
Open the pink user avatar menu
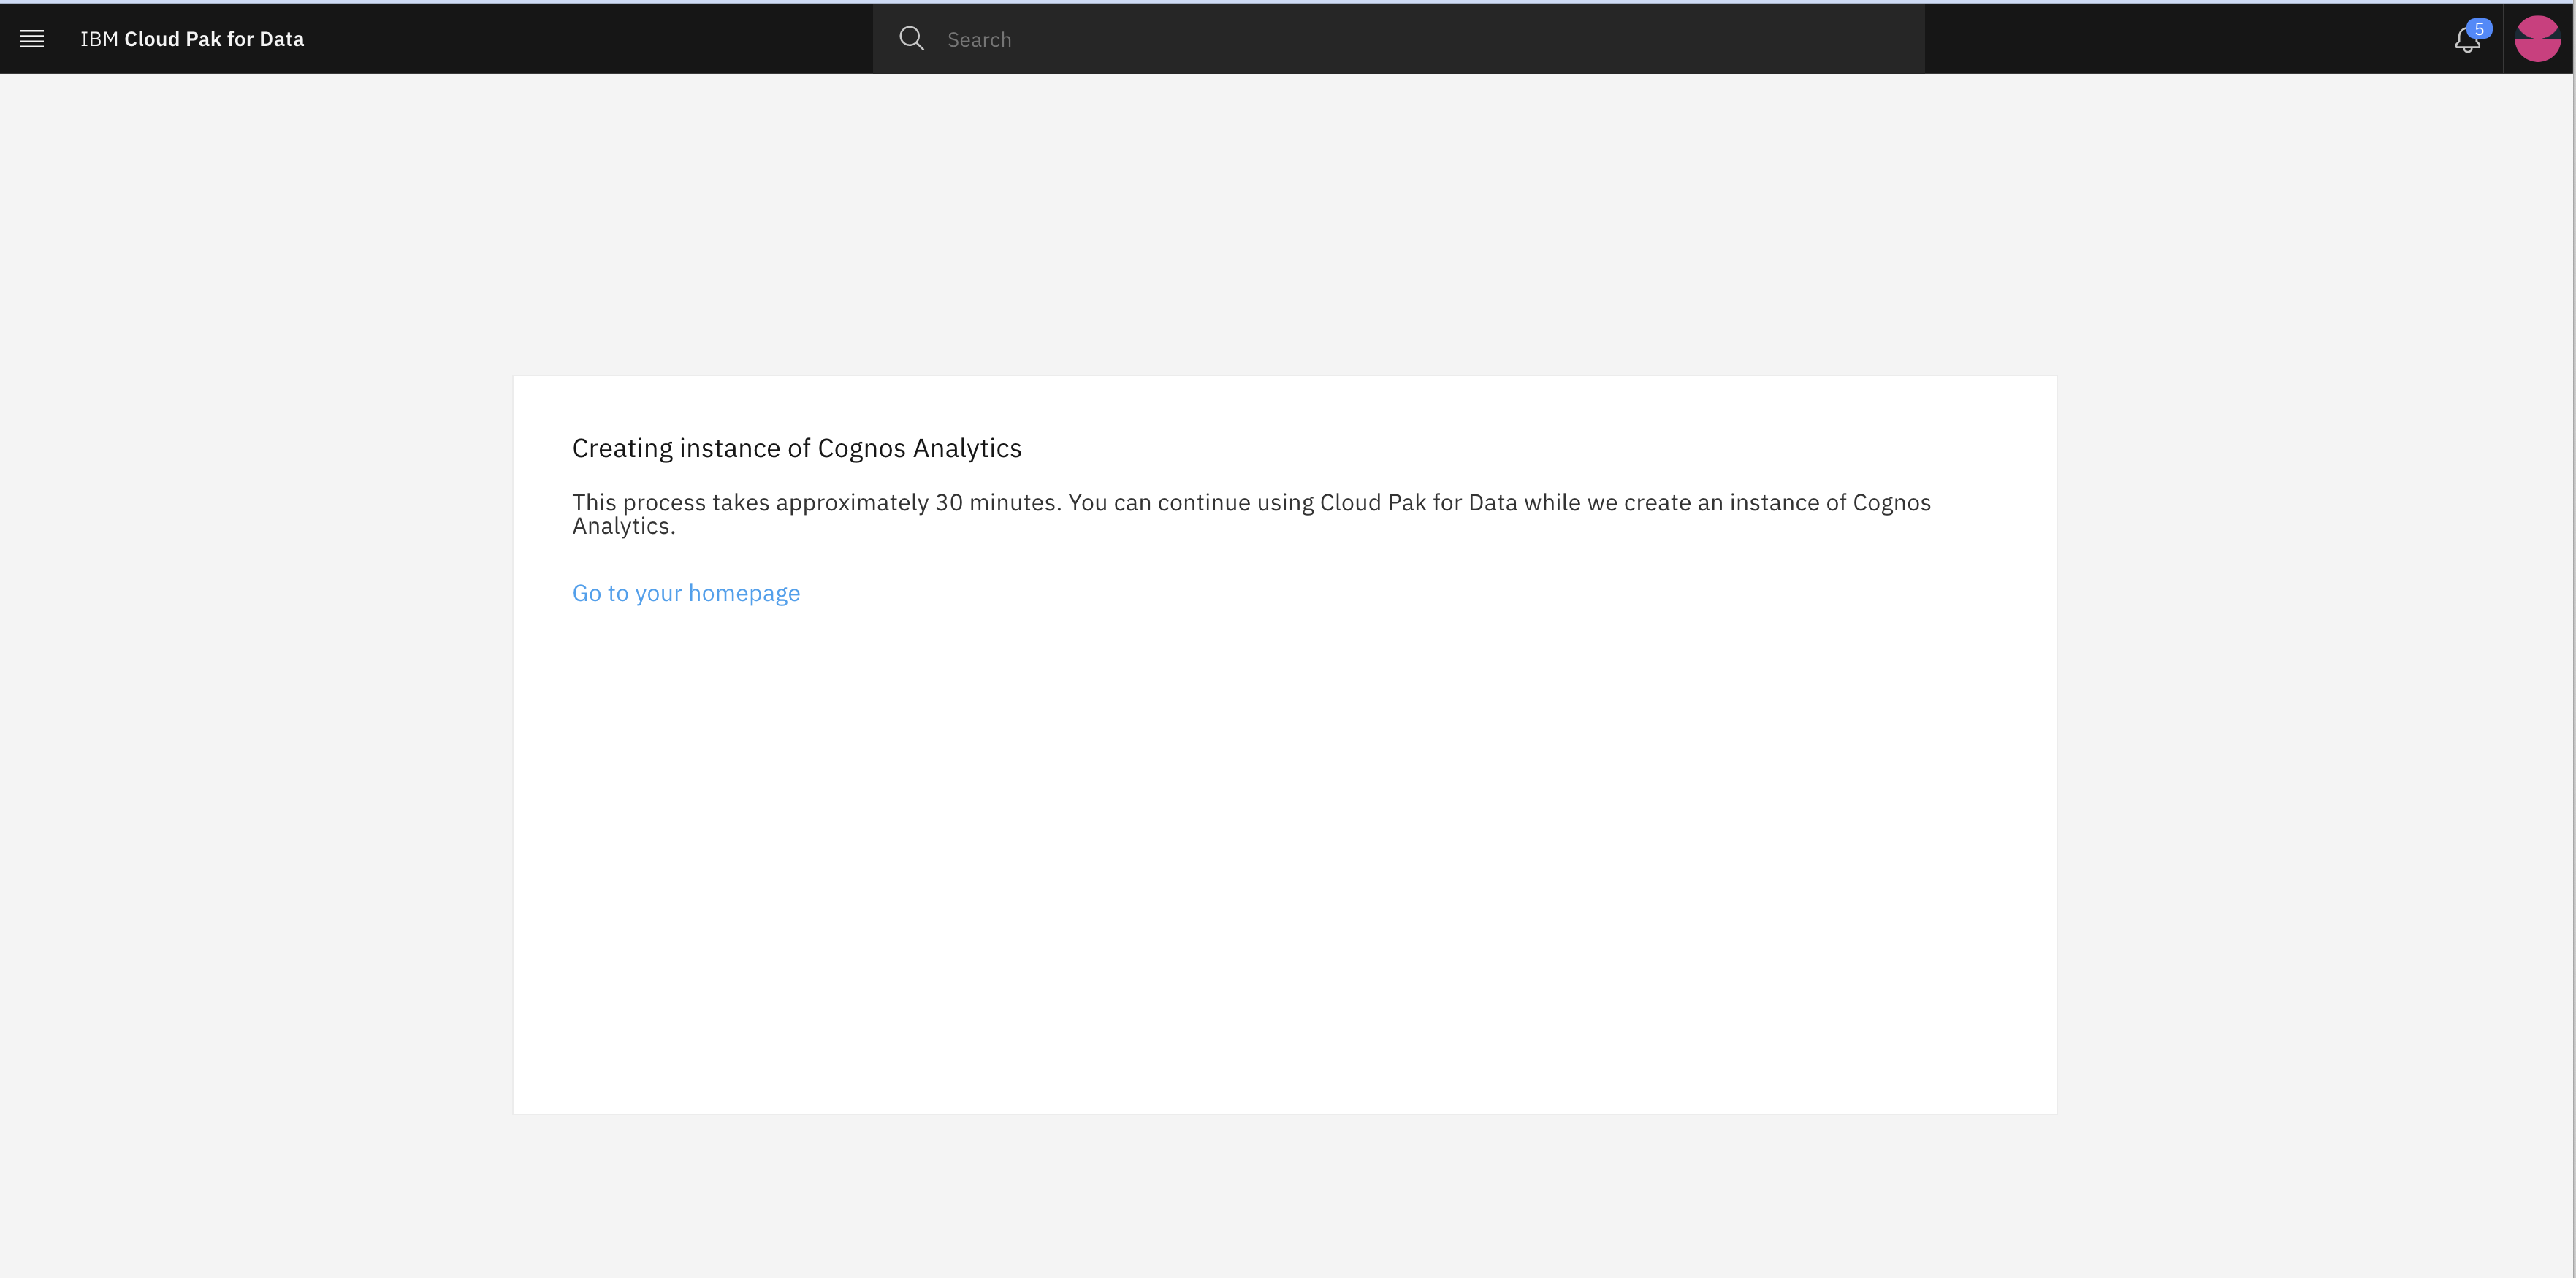[x=2537, y=39]
